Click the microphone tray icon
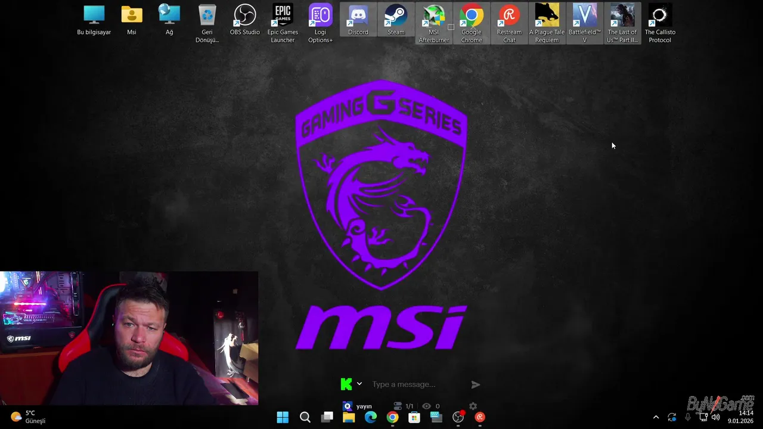The height and width of the screenshot is (429, 763). (687, 417)
